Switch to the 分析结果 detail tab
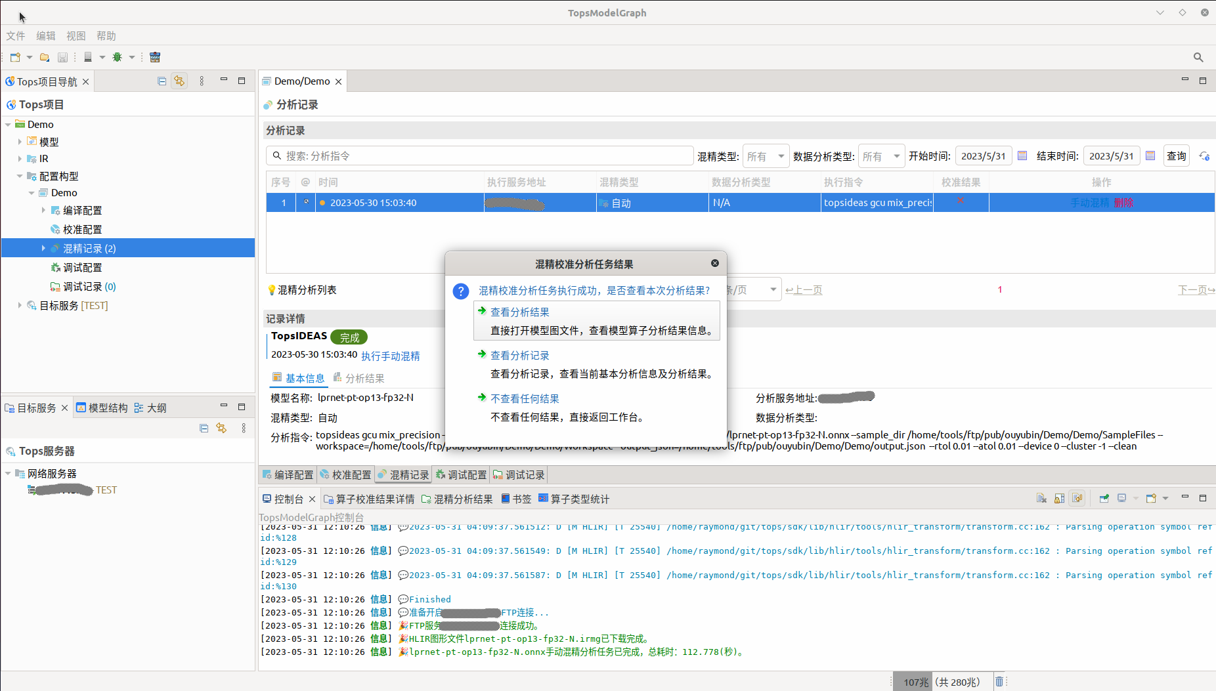1216x691 pixels. (358, 379)
